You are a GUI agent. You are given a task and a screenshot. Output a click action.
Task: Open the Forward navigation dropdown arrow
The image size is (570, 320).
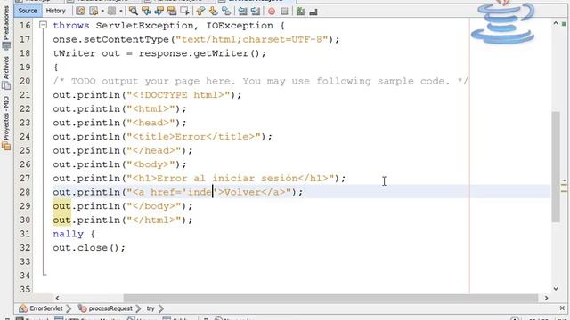tap(121, 12)
